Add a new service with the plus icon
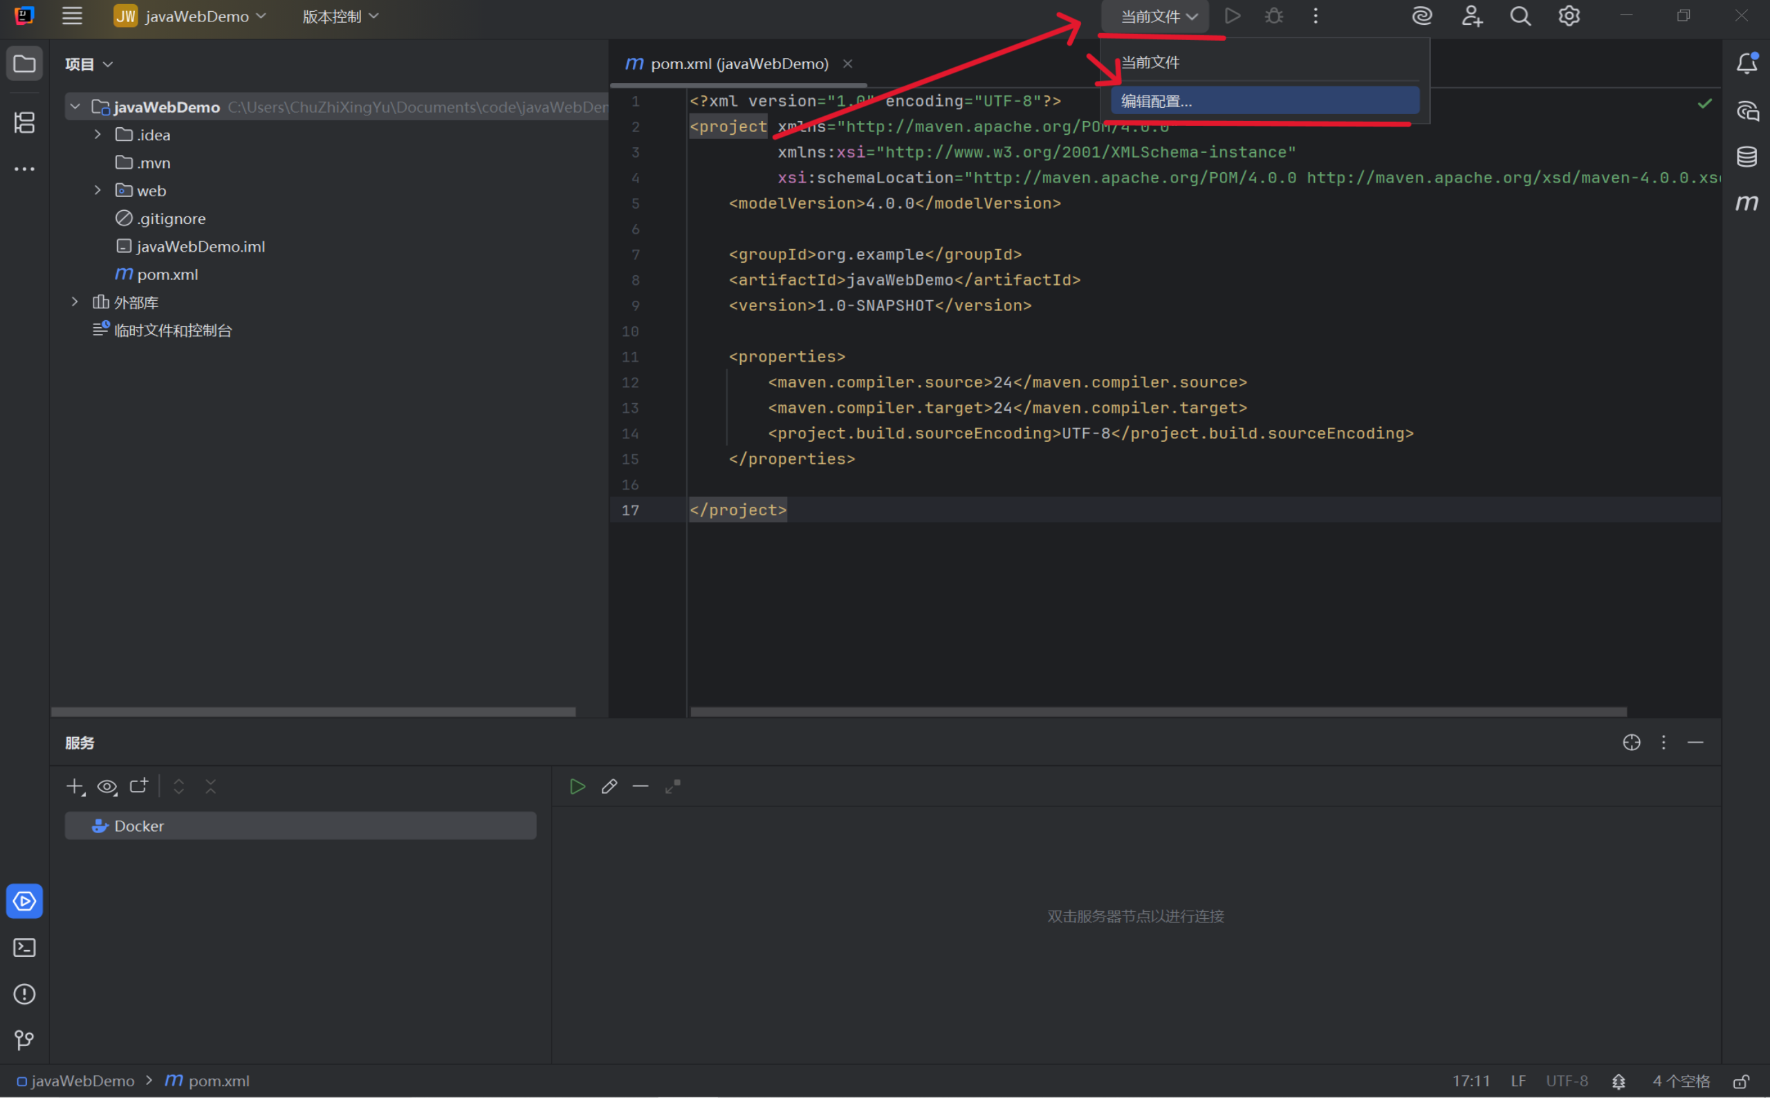The width and height of the screenshot is (1770, 1098). pyautogui.click(x=74, y=785)
